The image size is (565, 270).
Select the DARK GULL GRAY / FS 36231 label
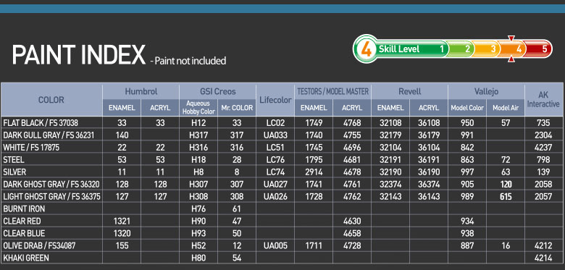click(48, 135)
